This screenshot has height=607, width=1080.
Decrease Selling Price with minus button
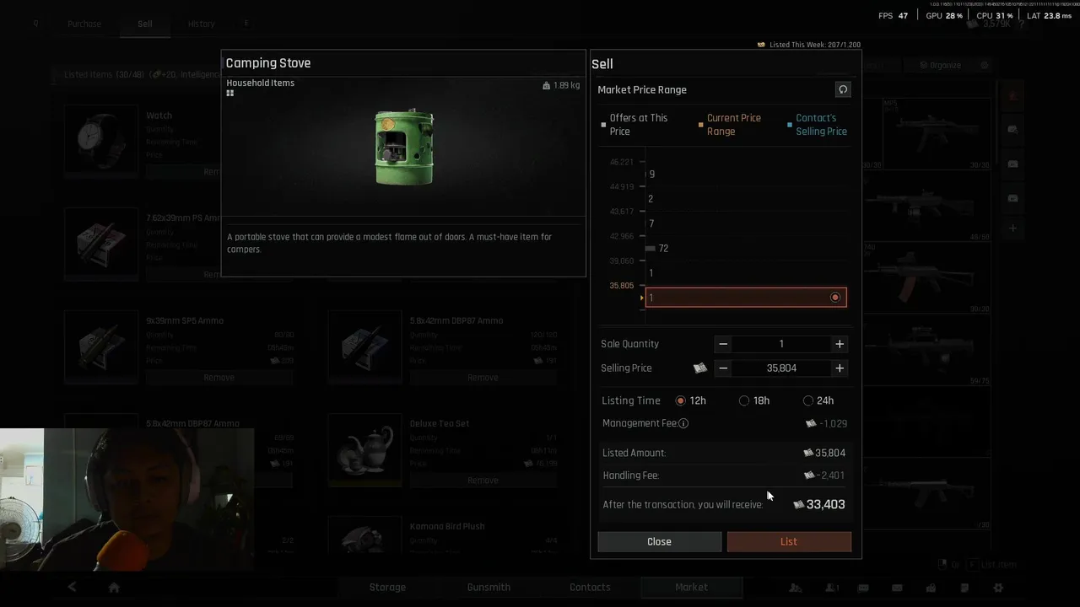pyautogui.click(x=723, y=368)
